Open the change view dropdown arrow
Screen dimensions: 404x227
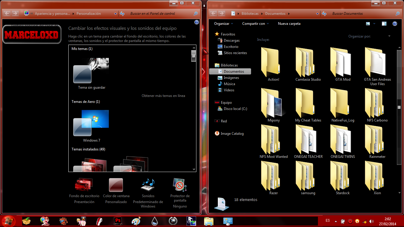pyautogui.click(x=374, y=24)
